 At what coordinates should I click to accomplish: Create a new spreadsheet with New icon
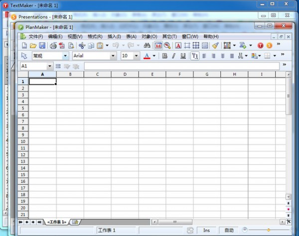coord(24,45)
